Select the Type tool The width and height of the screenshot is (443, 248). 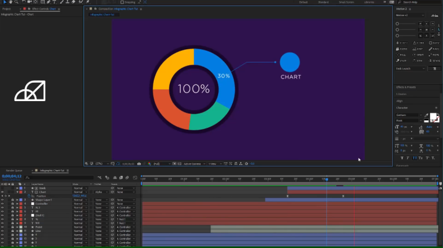(54, 2)
